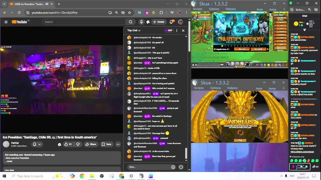Click More Details on Nulgath's Birthday banner
Viewport: 321px width, 180px height.
(x=258, y=49)
